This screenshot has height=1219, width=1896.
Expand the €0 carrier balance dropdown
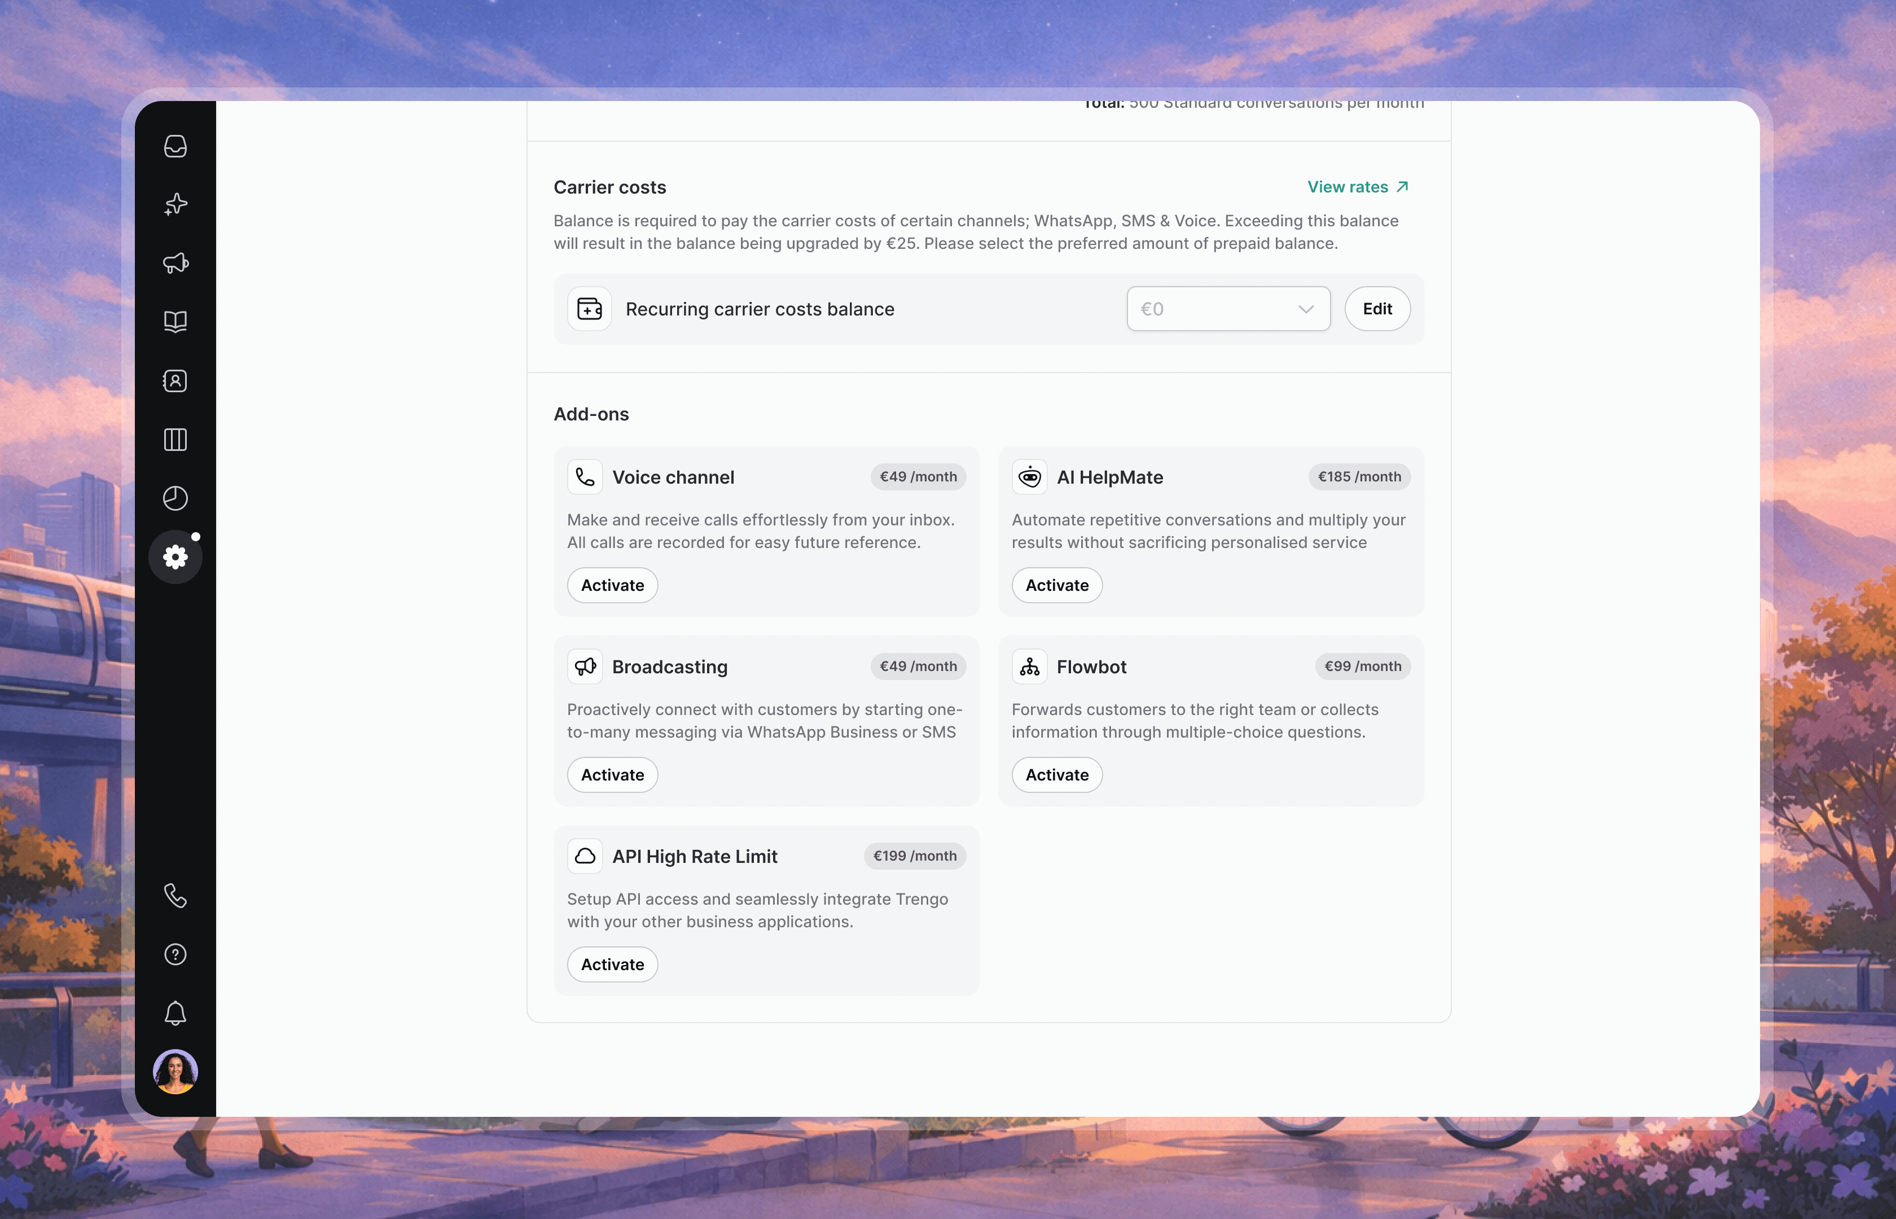(x=1228, y=309)
